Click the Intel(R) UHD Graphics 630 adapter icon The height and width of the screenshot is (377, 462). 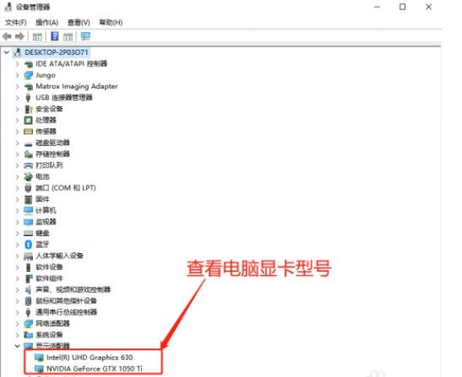39,358
